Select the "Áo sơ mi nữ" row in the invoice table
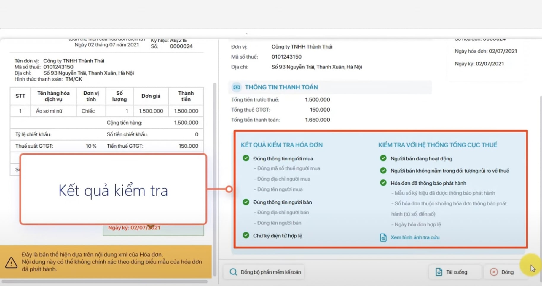542x286 pixels. tap(107, 111)
